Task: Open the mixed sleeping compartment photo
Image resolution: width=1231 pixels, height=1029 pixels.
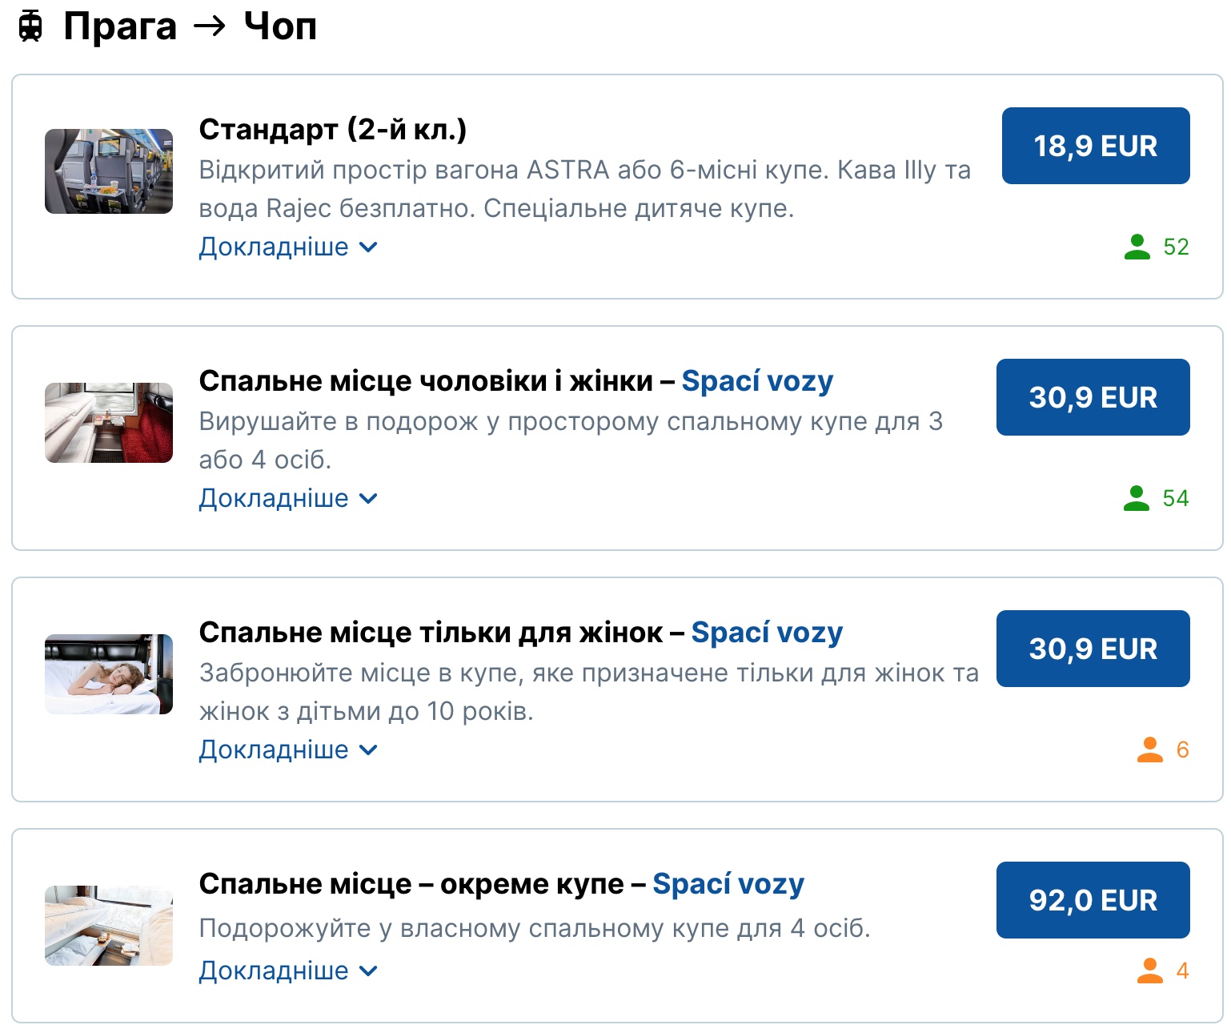Action: pos(109,423)
